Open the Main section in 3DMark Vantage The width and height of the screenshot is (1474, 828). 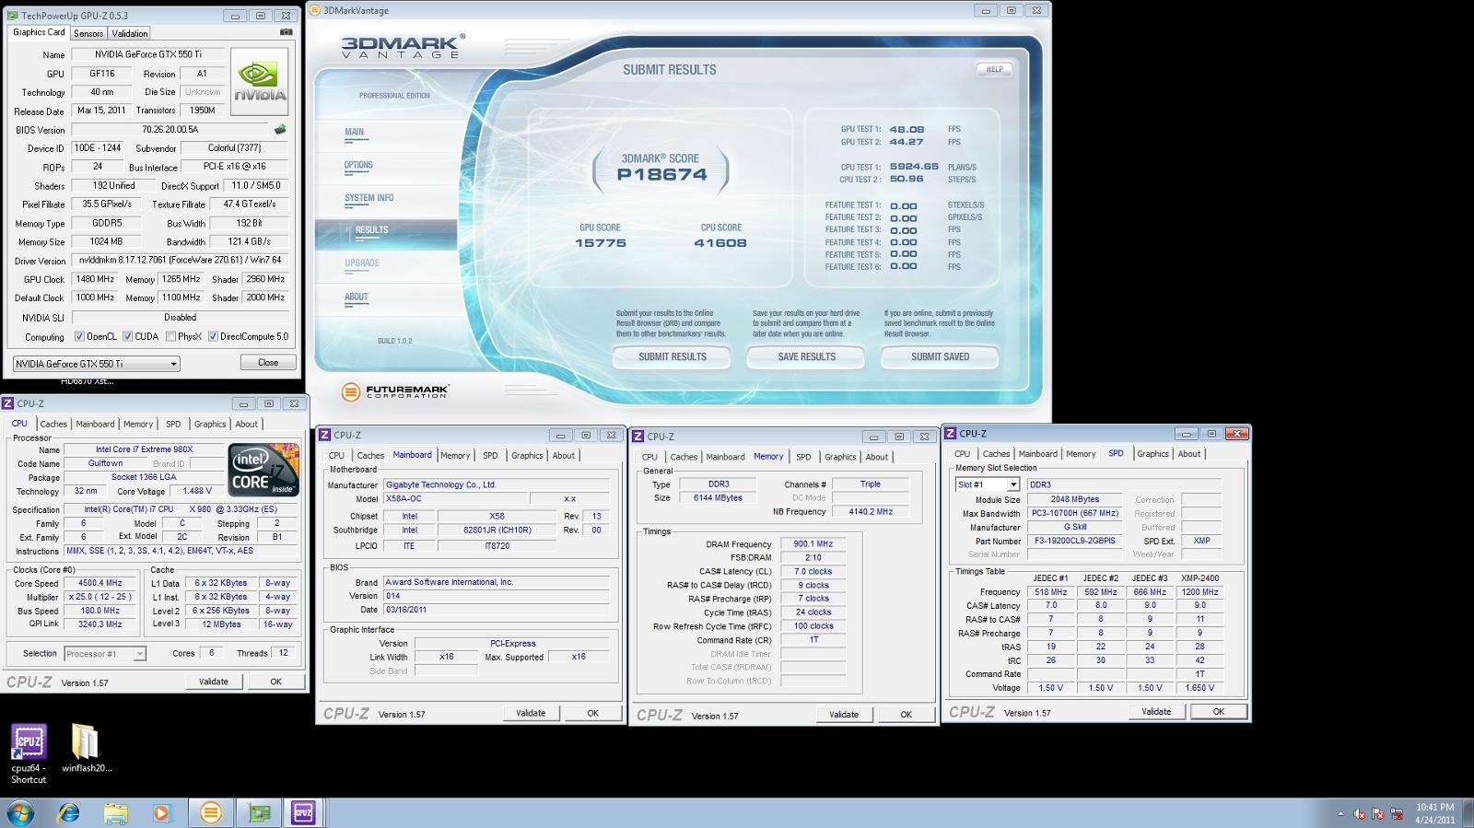click(x=355, y=132)
